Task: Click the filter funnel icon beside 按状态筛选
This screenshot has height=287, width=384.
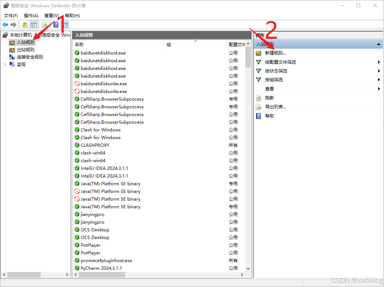Action: [x=258, y=71]
